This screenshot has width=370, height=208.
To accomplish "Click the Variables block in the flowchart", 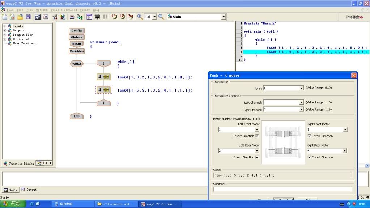I will click(77, 51).
